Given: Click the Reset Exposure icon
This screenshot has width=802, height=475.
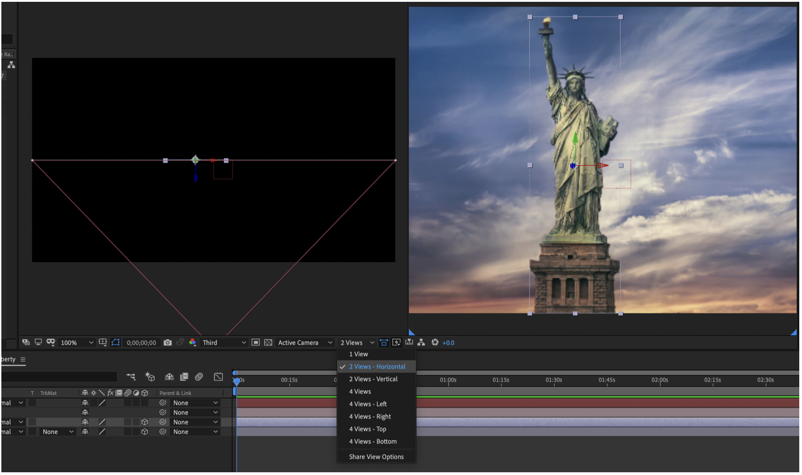Looking at the screenshot, I should [x=435, y=343].
